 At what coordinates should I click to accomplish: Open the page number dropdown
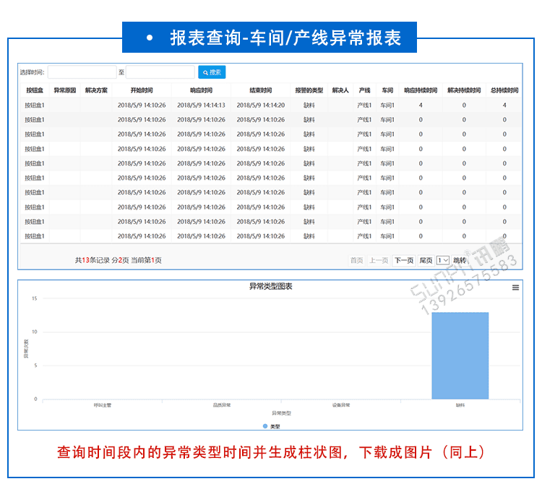[x=443, y=260]
